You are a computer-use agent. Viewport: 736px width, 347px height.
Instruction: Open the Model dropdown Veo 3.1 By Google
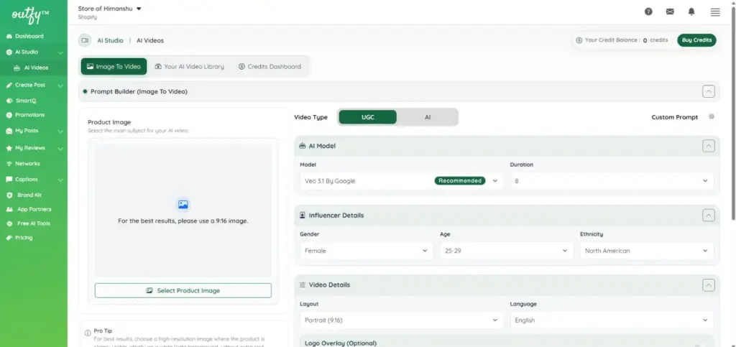[x=400, y=181]
